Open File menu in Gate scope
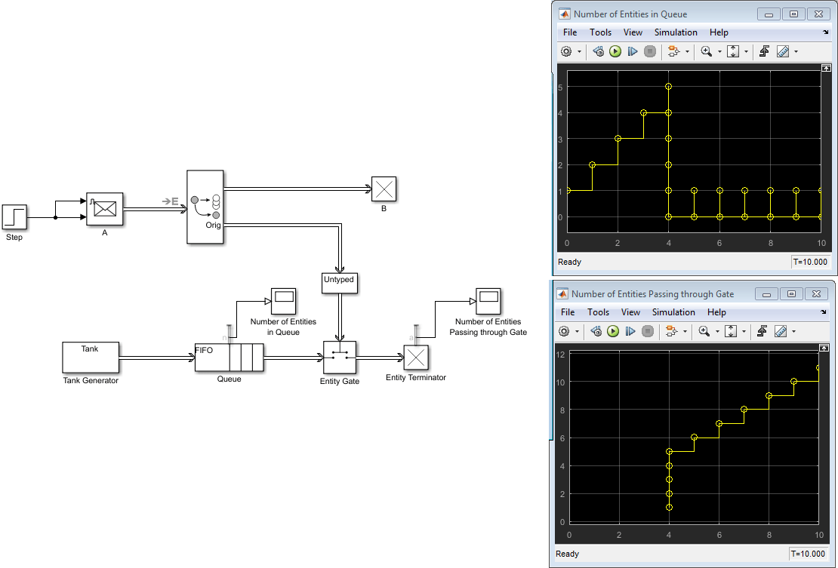This screenshot has width=838, height=568. point(568,312)
